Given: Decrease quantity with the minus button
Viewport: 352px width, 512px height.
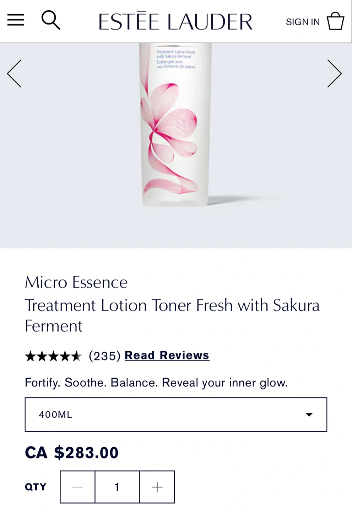Looking at the screenshot, I should pyautogui.click(x=77, y=487).
